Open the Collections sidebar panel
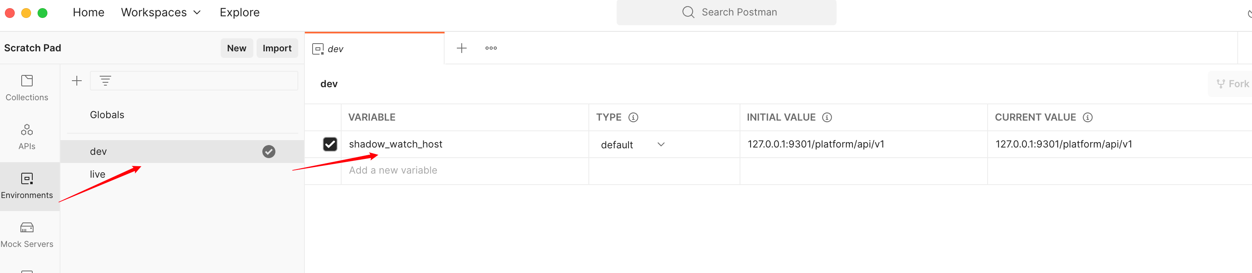The height and width of the screenshot is (273, 1252). pyautogui.click(x=27, y=88)
